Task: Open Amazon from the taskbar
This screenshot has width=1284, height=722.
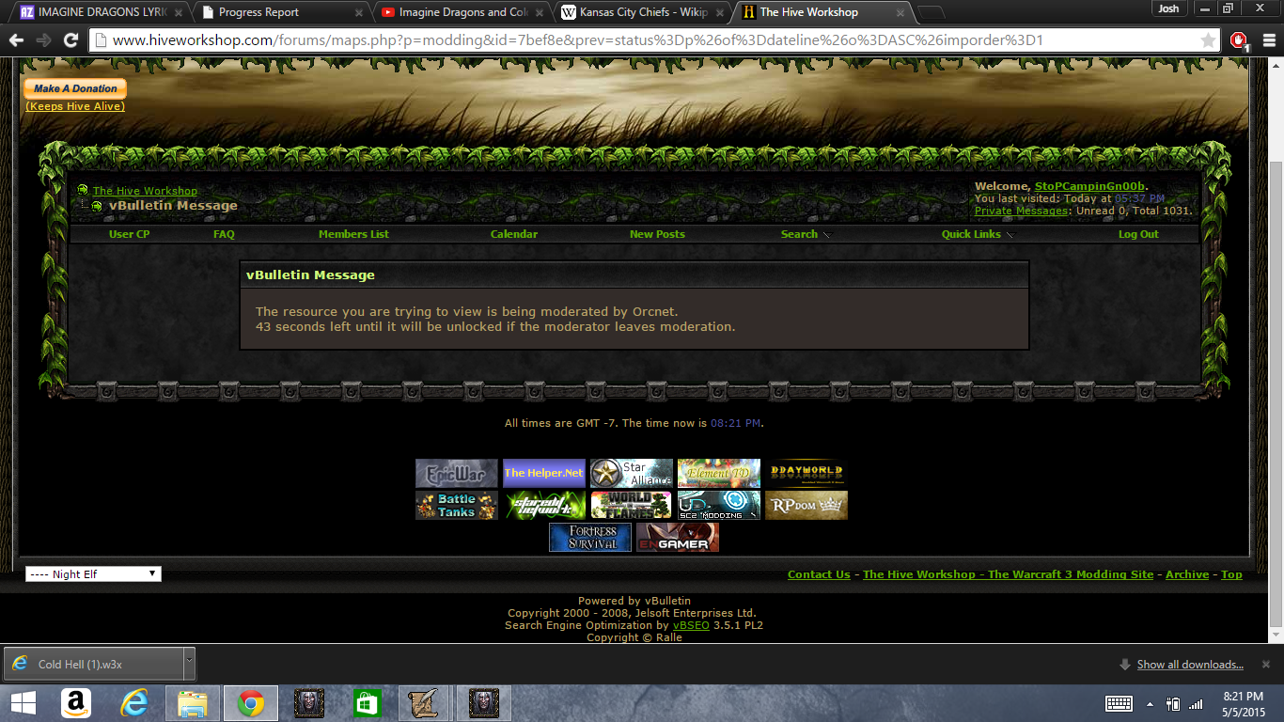Action: pos(76,703)
